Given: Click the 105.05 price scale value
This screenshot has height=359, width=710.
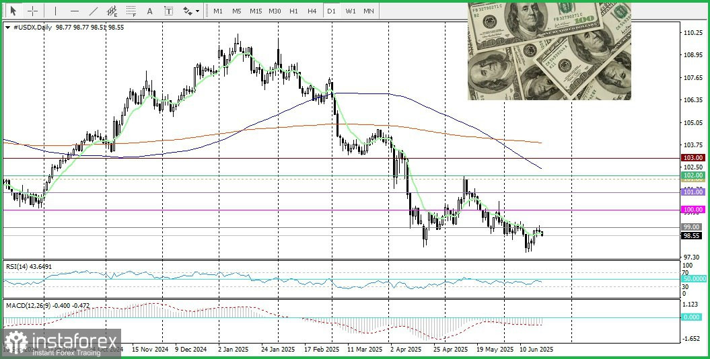Looking at the screenshot, I should coord(693,122).
